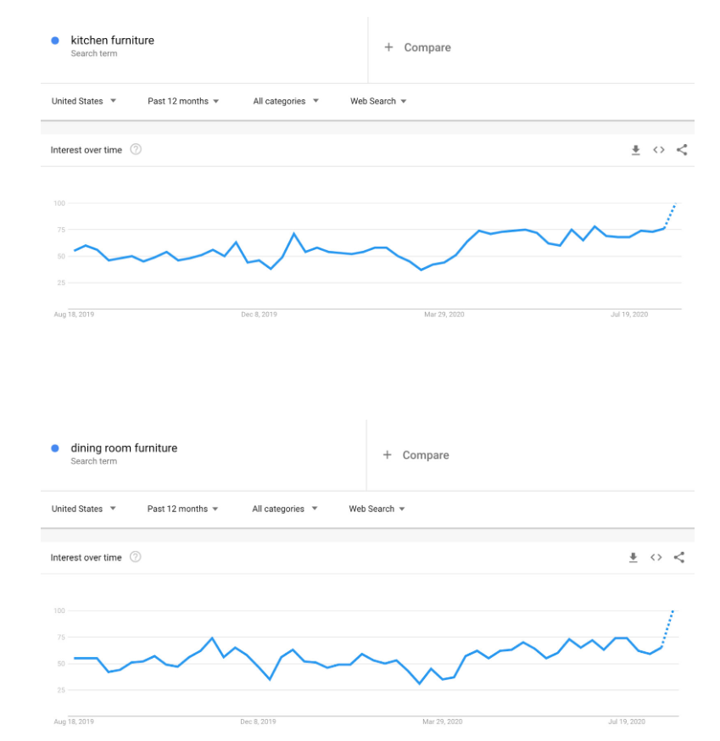Edit the dining room furniture search term

point(124,448)
